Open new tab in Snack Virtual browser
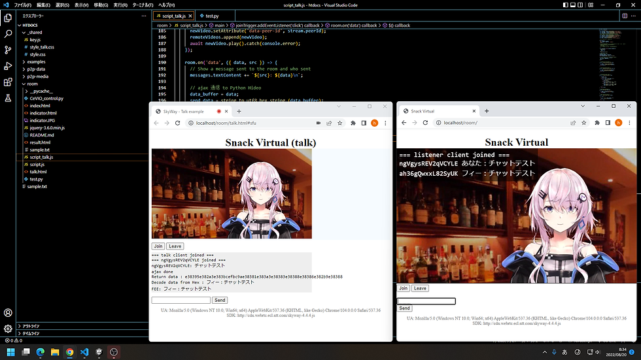The height and width of the screenshot is (360, 641). click(487, 111)
